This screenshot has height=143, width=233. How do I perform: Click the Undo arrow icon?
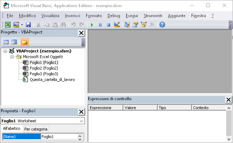coord(73,25)
